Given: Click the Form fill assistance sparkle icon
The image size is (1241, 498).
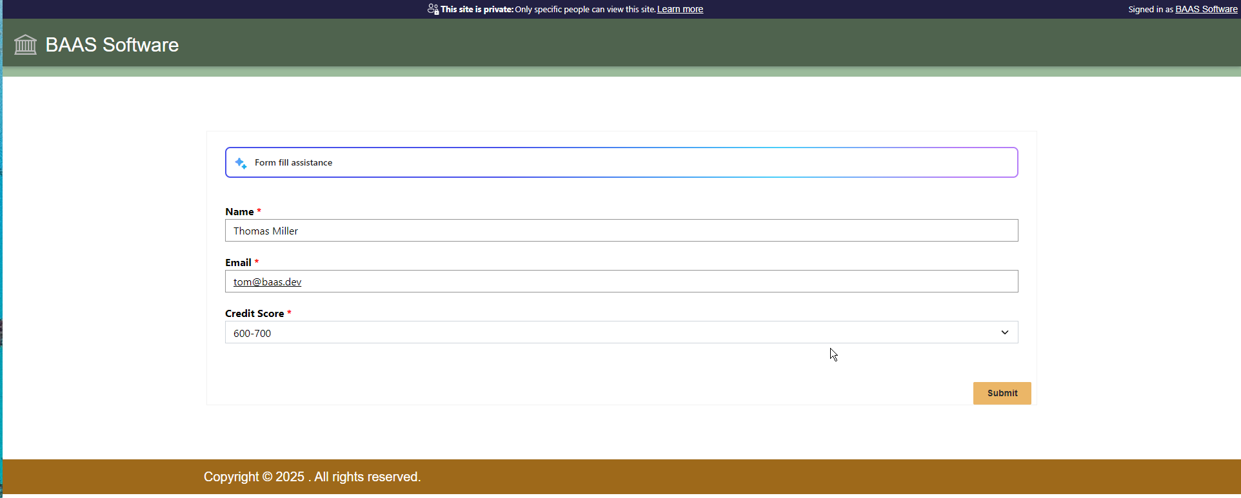Looking at the screenshot, I should 241,163.
